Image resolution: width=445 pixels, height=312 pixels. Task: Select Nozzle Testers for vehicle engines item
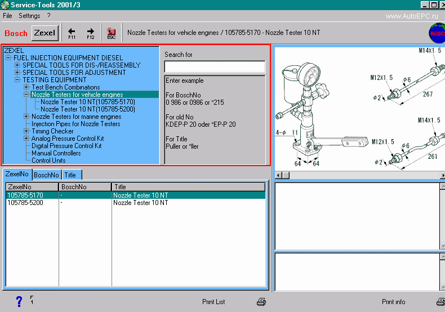coord(77,95)
